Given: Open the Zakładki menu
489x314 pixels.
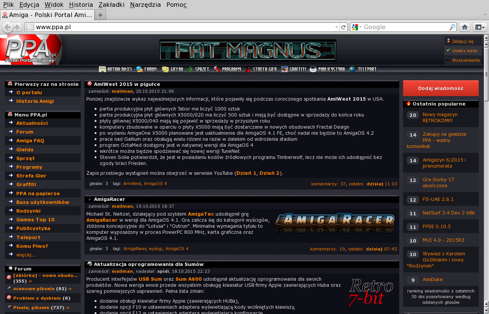Looking at the screenshot, I should click(111, 5).
